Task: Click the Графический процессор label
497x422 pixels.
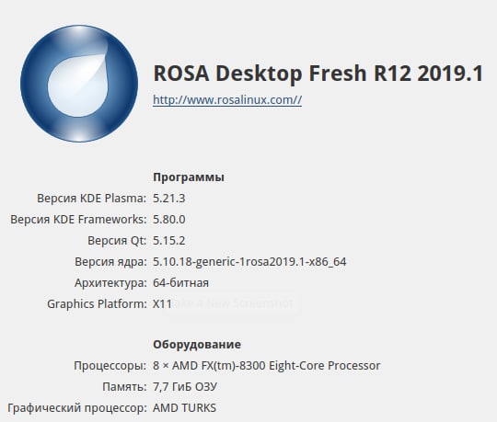Action: [x=77, y=408]
